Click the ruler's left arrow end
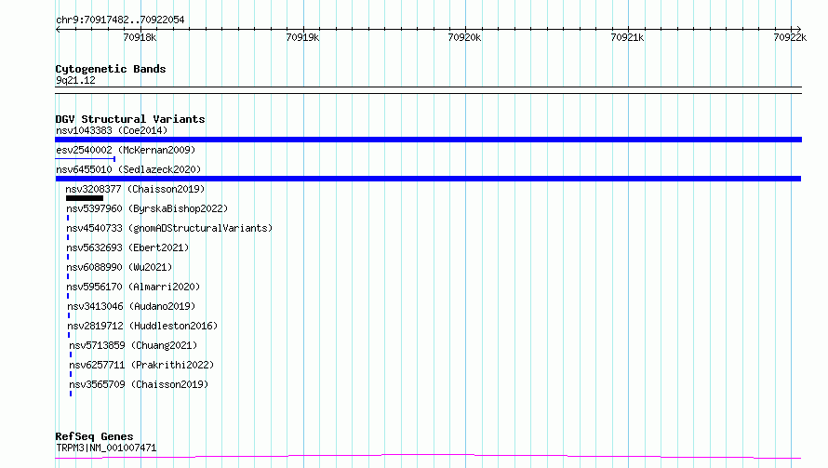Viewport: 828px width, 468px height. click(x=58, y=29)
